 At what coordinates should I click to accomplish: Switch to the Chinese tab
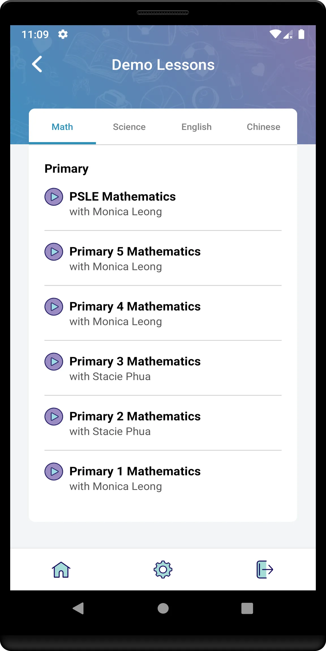263,127
